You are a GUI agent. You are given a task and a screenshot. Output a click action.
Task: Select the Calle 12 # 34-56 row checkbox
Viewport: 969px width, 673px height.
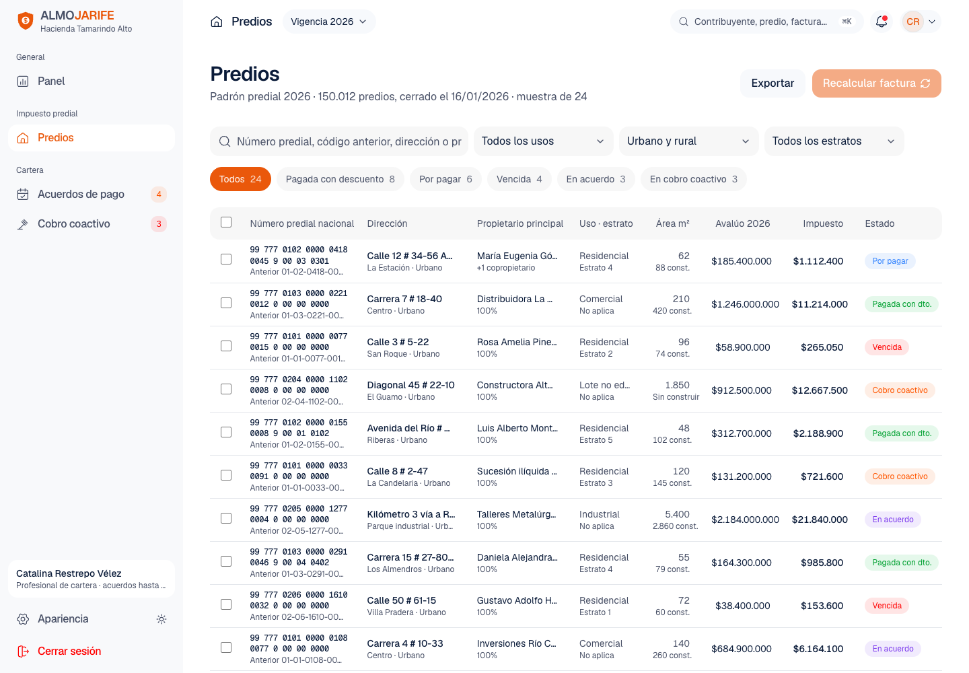226,259
